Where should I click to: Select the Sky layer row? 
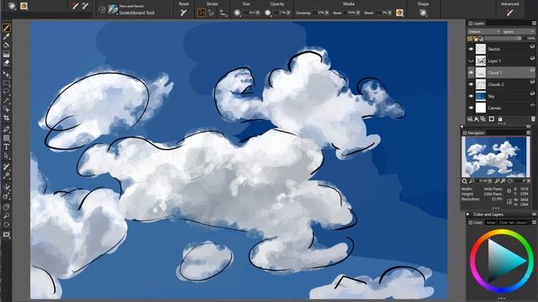(501, 96)
